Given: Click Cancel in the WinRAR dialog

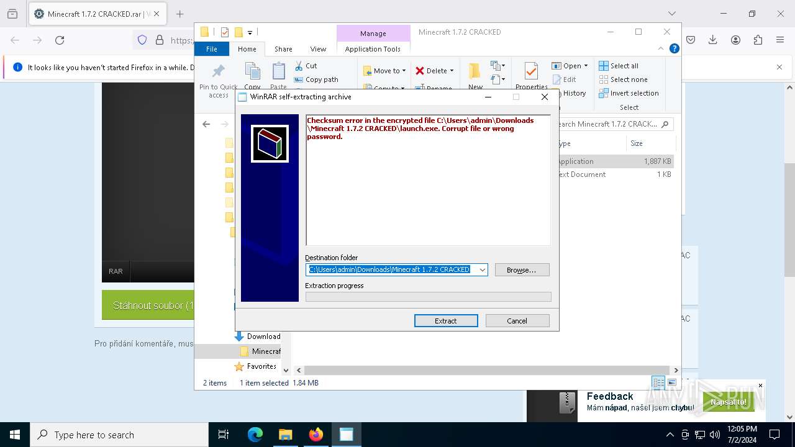Looking at the screenshot, I should (517, 321).
